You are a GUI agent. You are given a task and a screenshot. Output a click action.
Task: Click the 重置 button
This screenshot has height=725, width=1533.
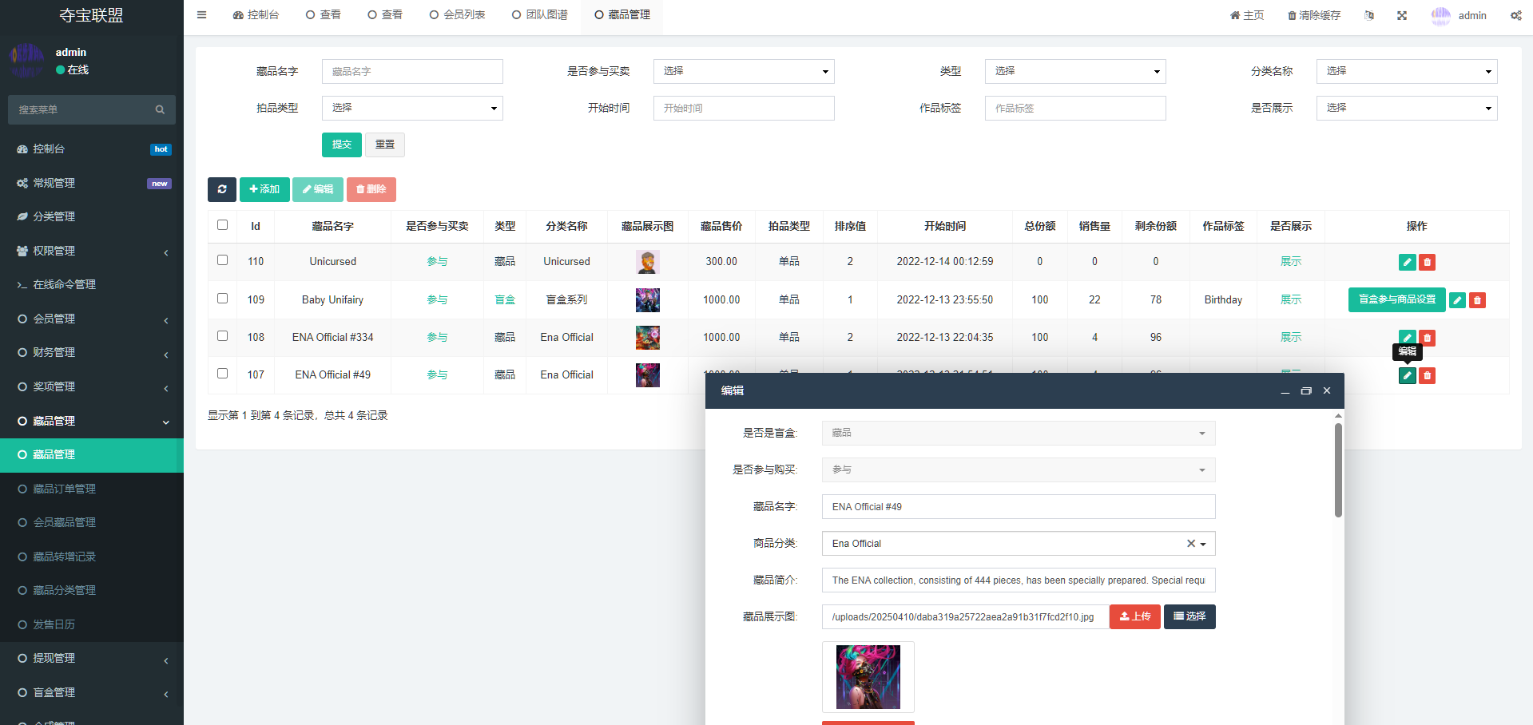385,145
